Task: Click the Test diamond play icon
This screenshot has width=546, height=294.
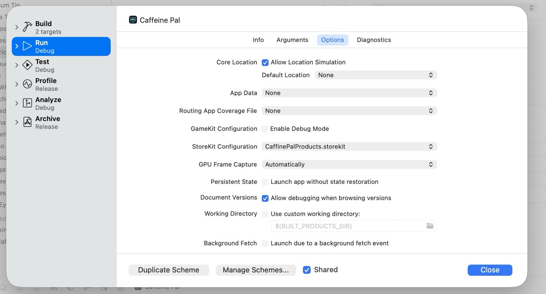Action: [x=27, y=65]
